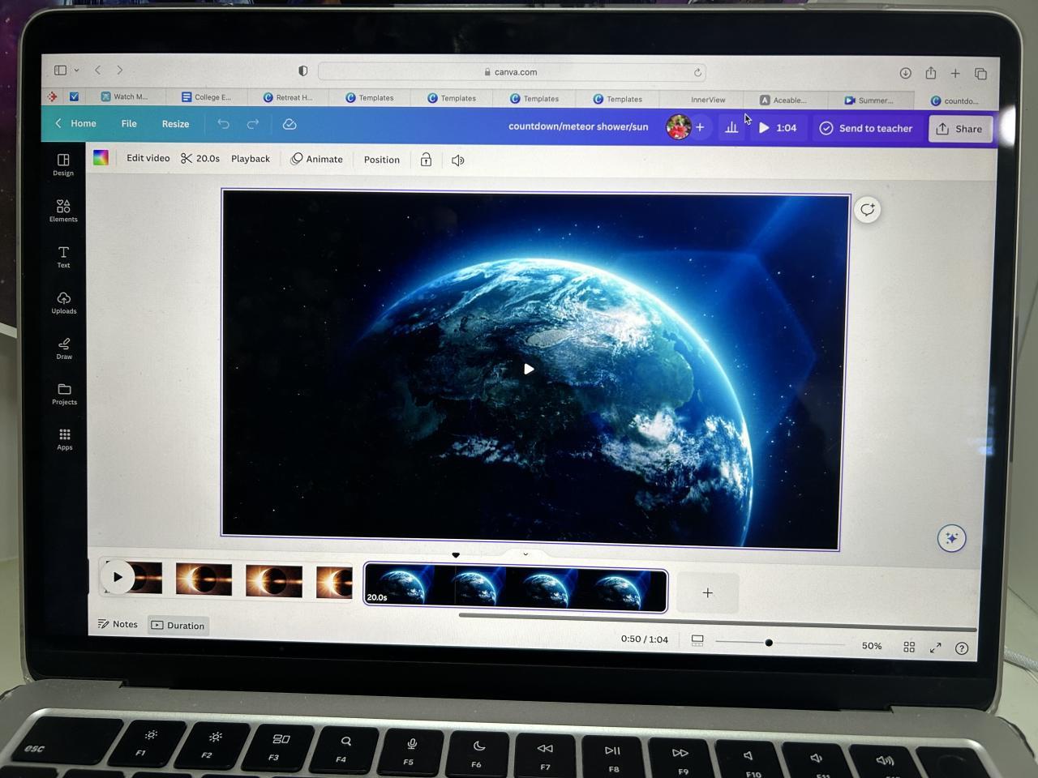The width and height of the screenshot is (1038, 778).
Task: Open Playback options
Action: tap(251, 159)
